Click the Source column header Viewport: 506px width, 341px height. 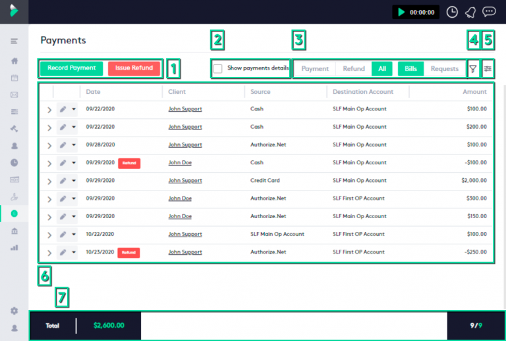(260, 92)
